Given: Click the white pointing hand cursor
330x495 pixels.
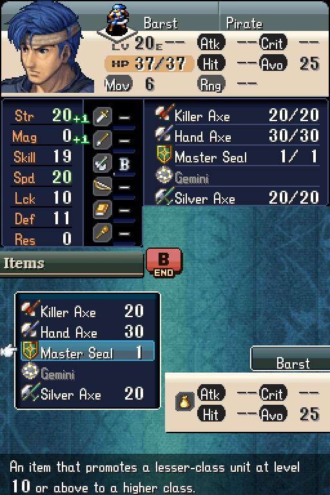Looking at the screenshot, I should (x=9, y=351).
